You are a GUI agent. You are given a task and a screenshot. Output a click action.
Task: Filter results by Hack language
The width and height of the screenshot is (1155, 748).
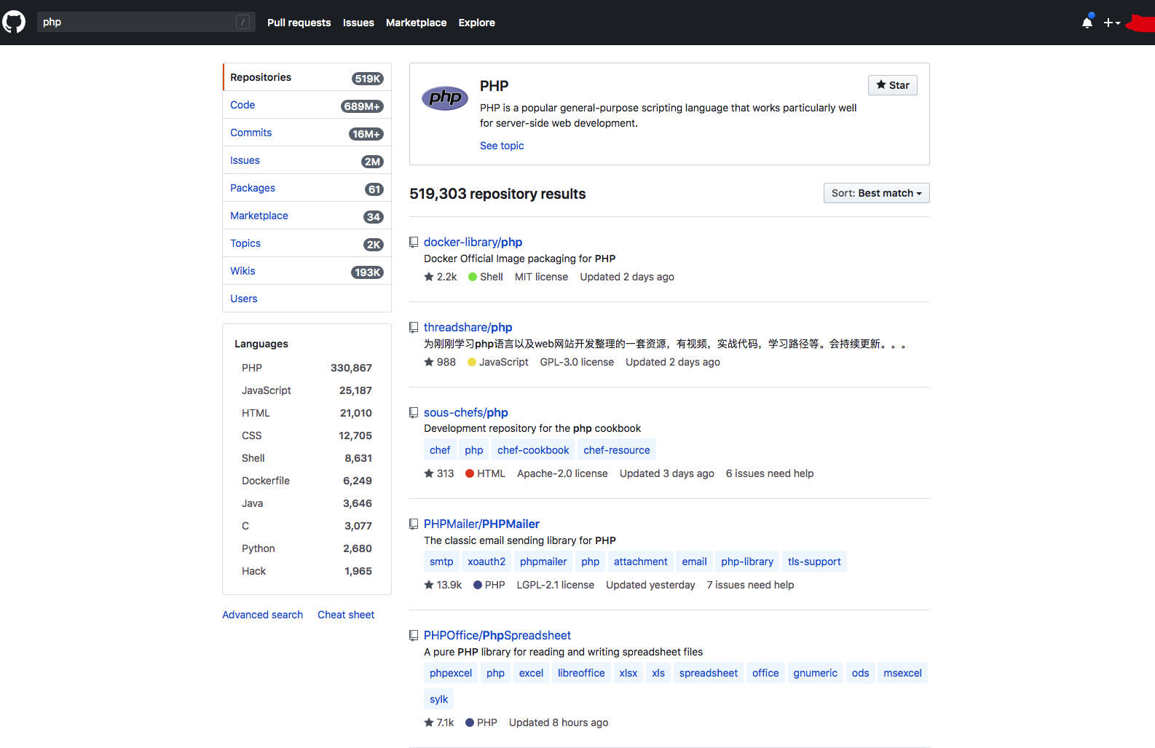[307, 571]
